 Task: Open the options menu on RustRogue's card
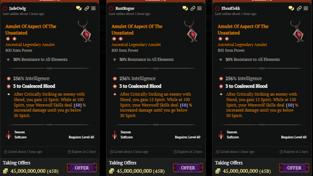pyautogui.click(x=200, y=8)
